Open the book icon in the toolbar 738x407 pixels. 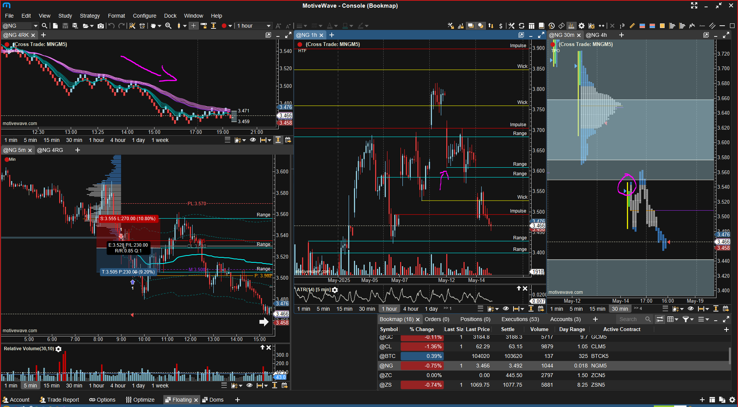(x=542, y=26)
